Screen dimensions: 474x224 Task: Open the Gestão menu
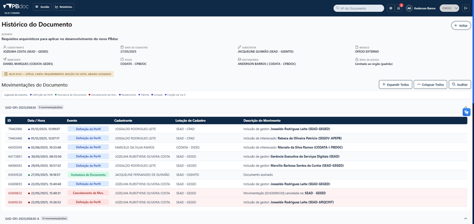click(x=42, y=7)
